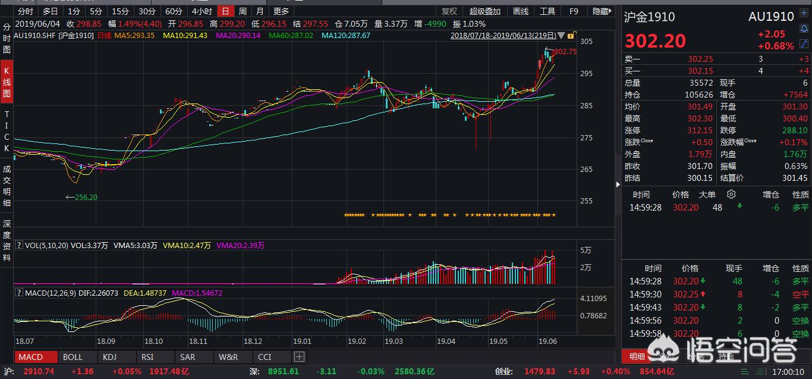Open the MACD indicator help icon
The image size is (812, 379).
click(x=19, y=293)
